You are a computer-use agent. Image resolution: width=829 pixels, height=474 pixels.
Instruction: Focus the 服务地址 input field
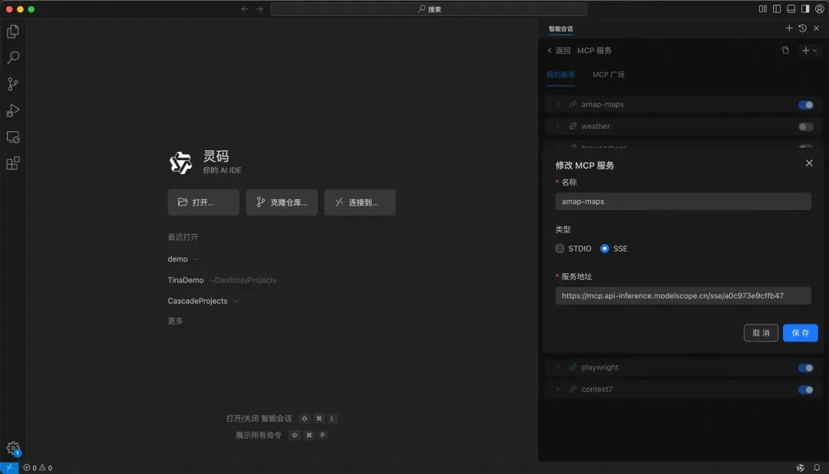(x=682, y=295)
